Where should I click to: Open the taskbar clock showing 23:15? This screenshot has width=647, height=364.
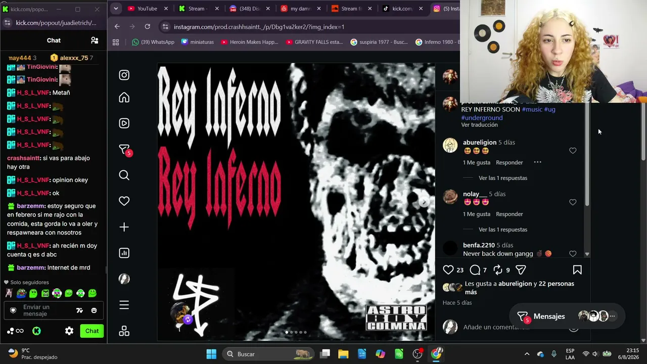628,354
